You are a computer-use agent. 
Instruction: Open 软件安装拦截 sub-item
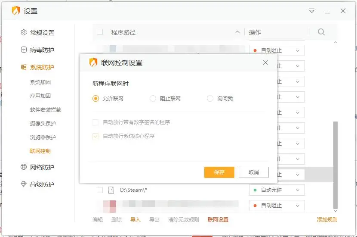tap(46, 110)
